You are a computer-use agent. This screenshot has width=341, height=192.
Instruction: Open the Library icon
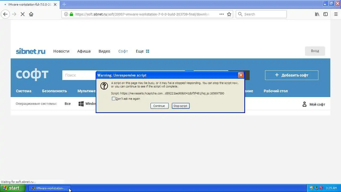point(317,14)
